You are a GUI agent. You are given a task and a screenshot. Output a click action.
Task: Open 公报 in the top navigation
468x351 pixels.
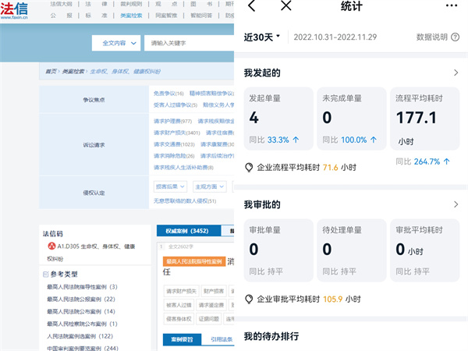click(61, 16)
